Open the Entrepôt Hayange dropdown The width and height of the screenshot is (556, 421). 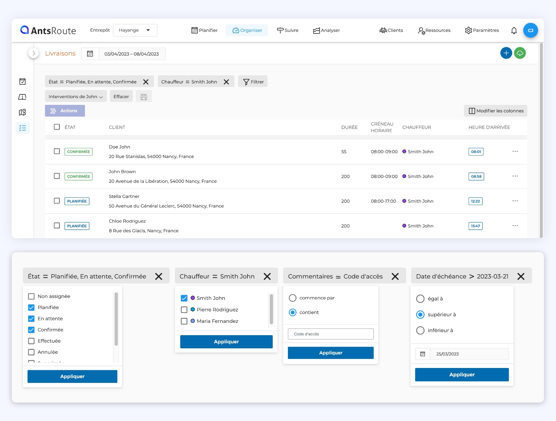point(135,30)
